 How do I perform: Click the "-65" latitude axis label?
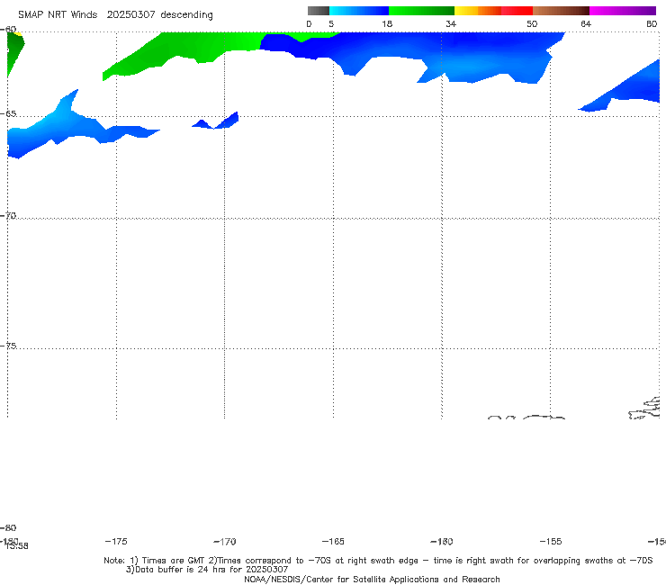coord(8,114)
